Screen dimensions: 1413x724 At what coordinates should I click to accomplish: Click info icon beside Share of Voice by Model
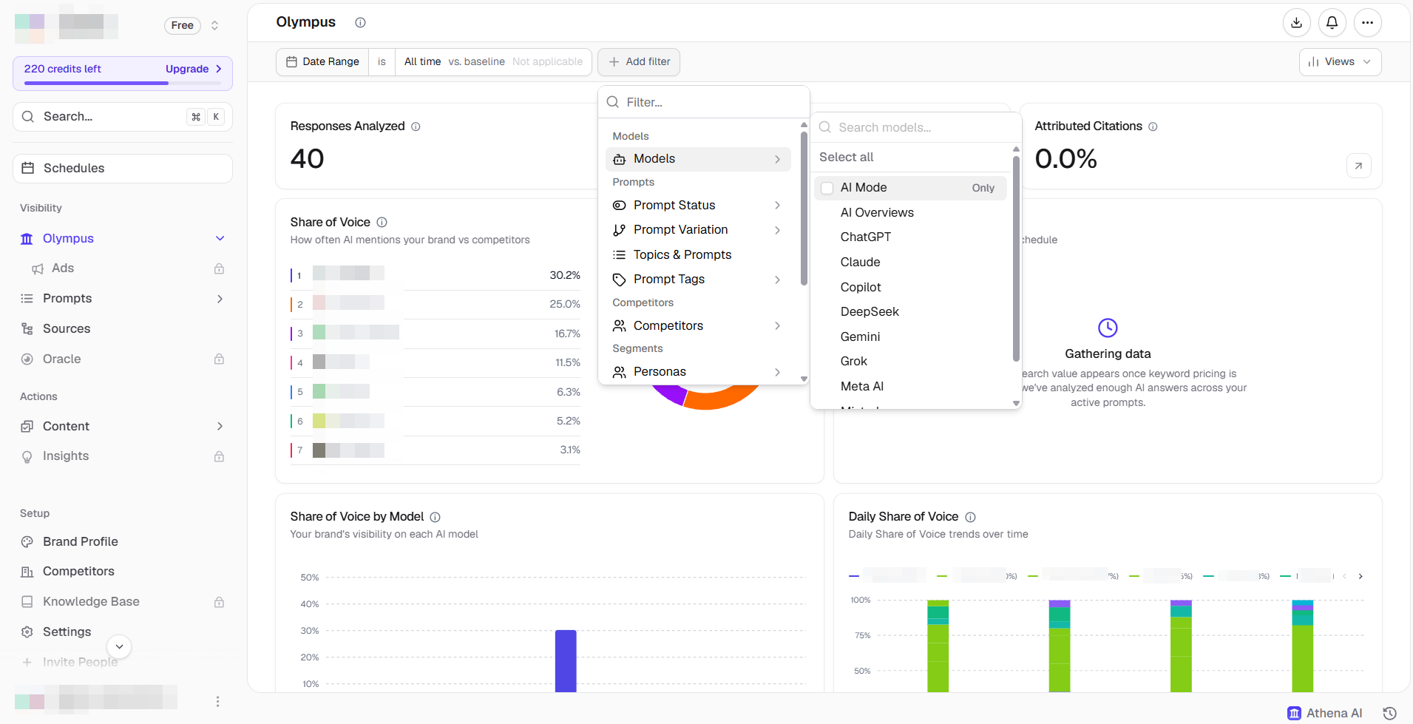point(435,517)
